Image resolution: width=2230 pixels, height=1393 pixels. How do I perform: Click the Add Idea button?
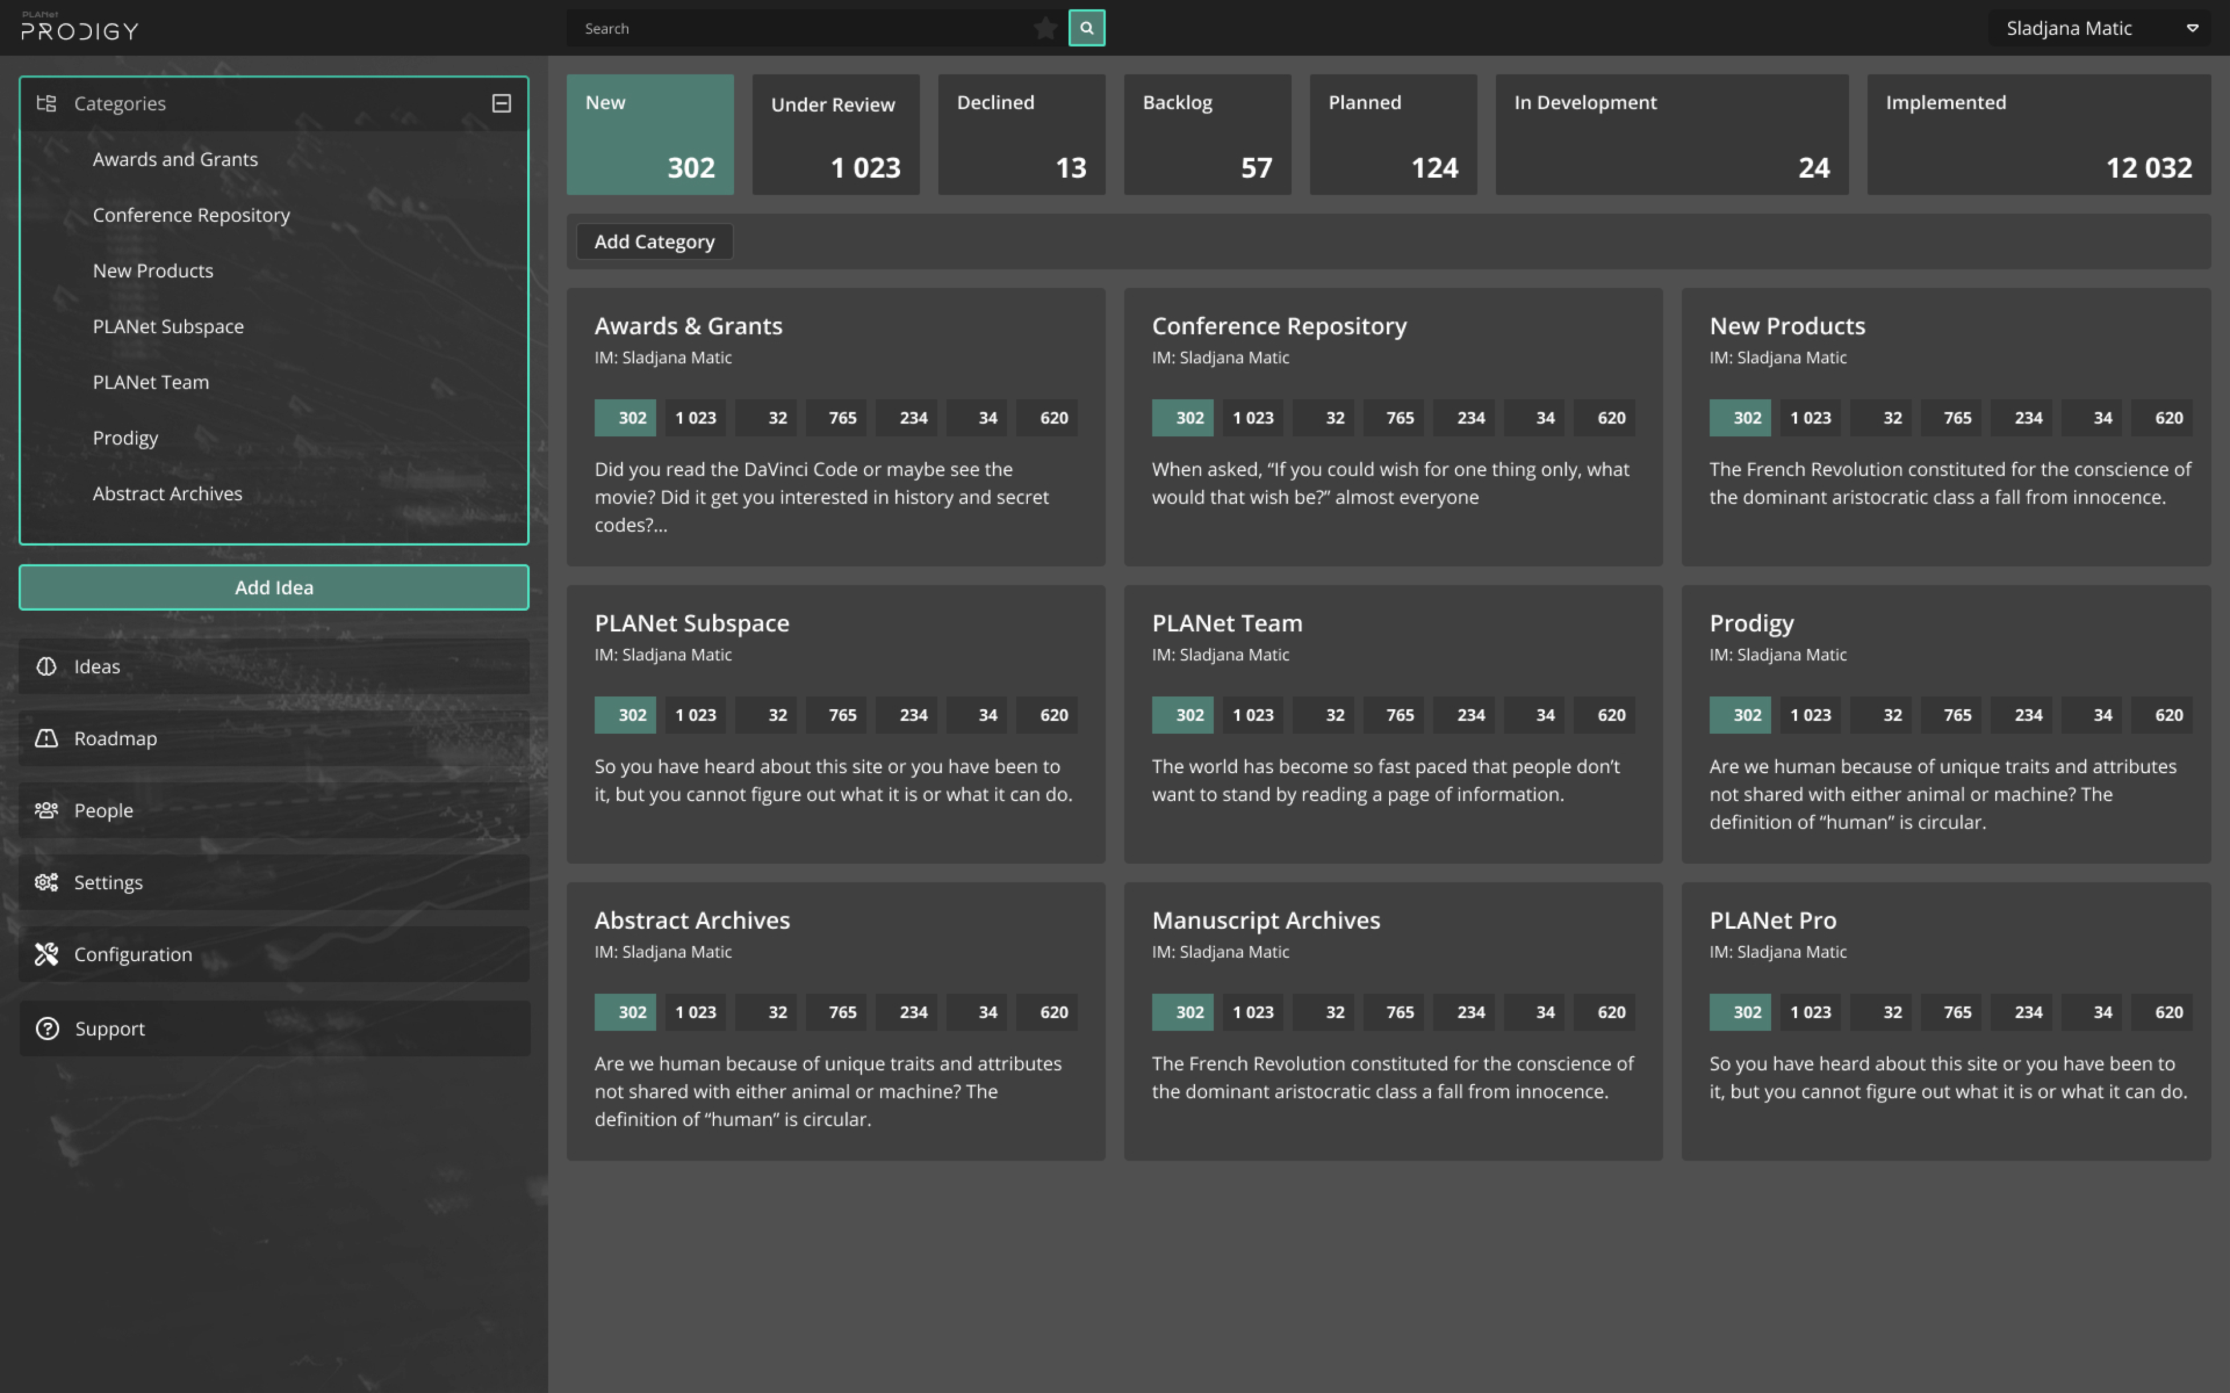point(274,587)
